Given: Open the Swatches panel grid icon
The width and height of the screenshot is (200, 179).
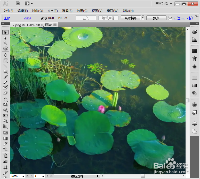Looking at the screenshot, I should [194, 51].
